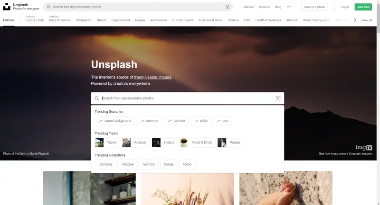Viewport: 380px width, 205px height.
Task: Open the hands on rock photo thumbnail
Action: [286, 188]
